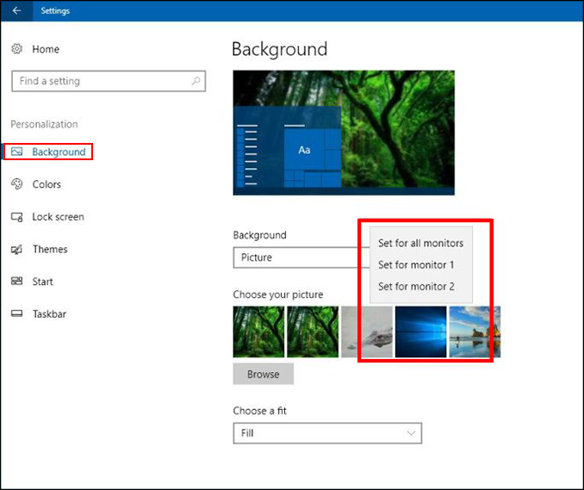The height and width of the screenshot is (490, 584).
Task: Click the search magnifier icon
Action: pyautogui.click(x=196, y=81)
